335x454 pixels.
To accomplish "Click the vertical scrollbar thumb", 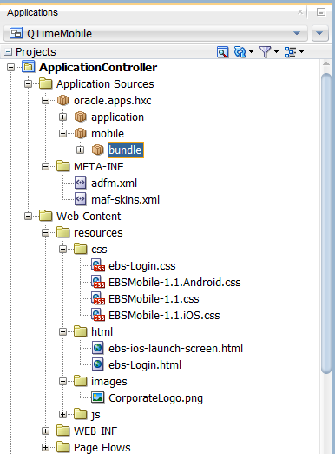I will [x=326, y=224].
